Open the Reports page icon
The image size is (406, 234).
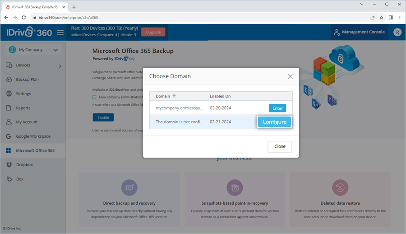click(x=9, y=108)
